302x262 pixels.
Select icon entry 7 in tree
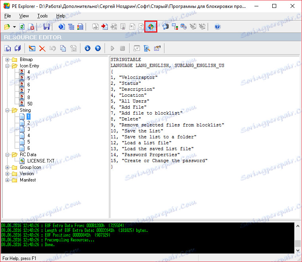click(x=29, y=91)
